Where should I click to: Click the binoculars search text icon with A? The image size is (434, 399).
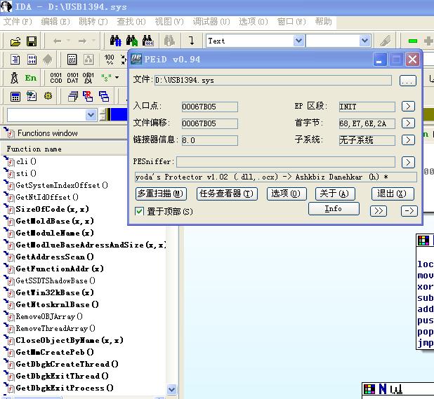point(132,41)
